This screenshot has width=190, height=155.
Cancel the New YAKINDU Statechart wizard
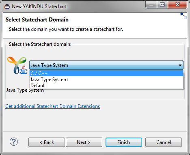[x=164, y=142]
